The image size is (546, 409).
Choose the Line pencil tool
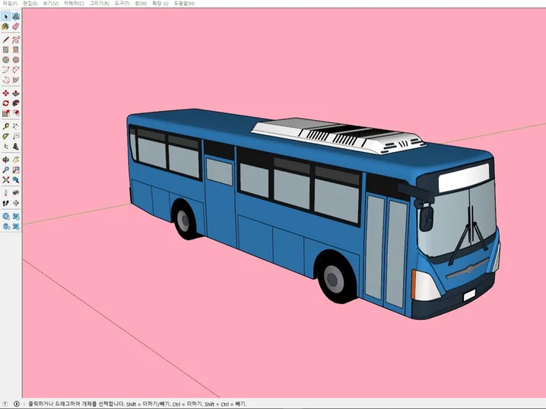click(6, 39)
